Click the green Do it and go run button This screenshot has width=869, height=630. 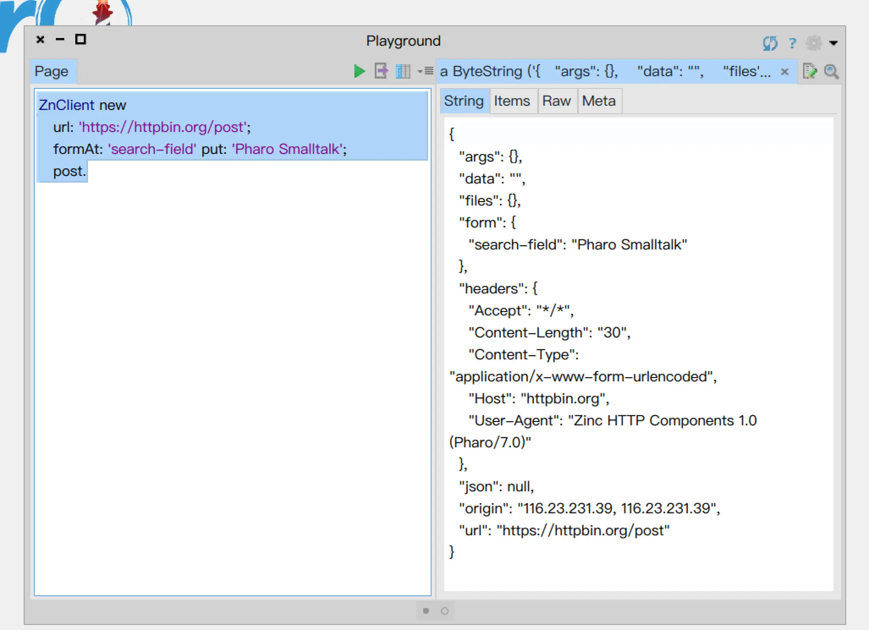pyautogui.click(x=359, y=71)
